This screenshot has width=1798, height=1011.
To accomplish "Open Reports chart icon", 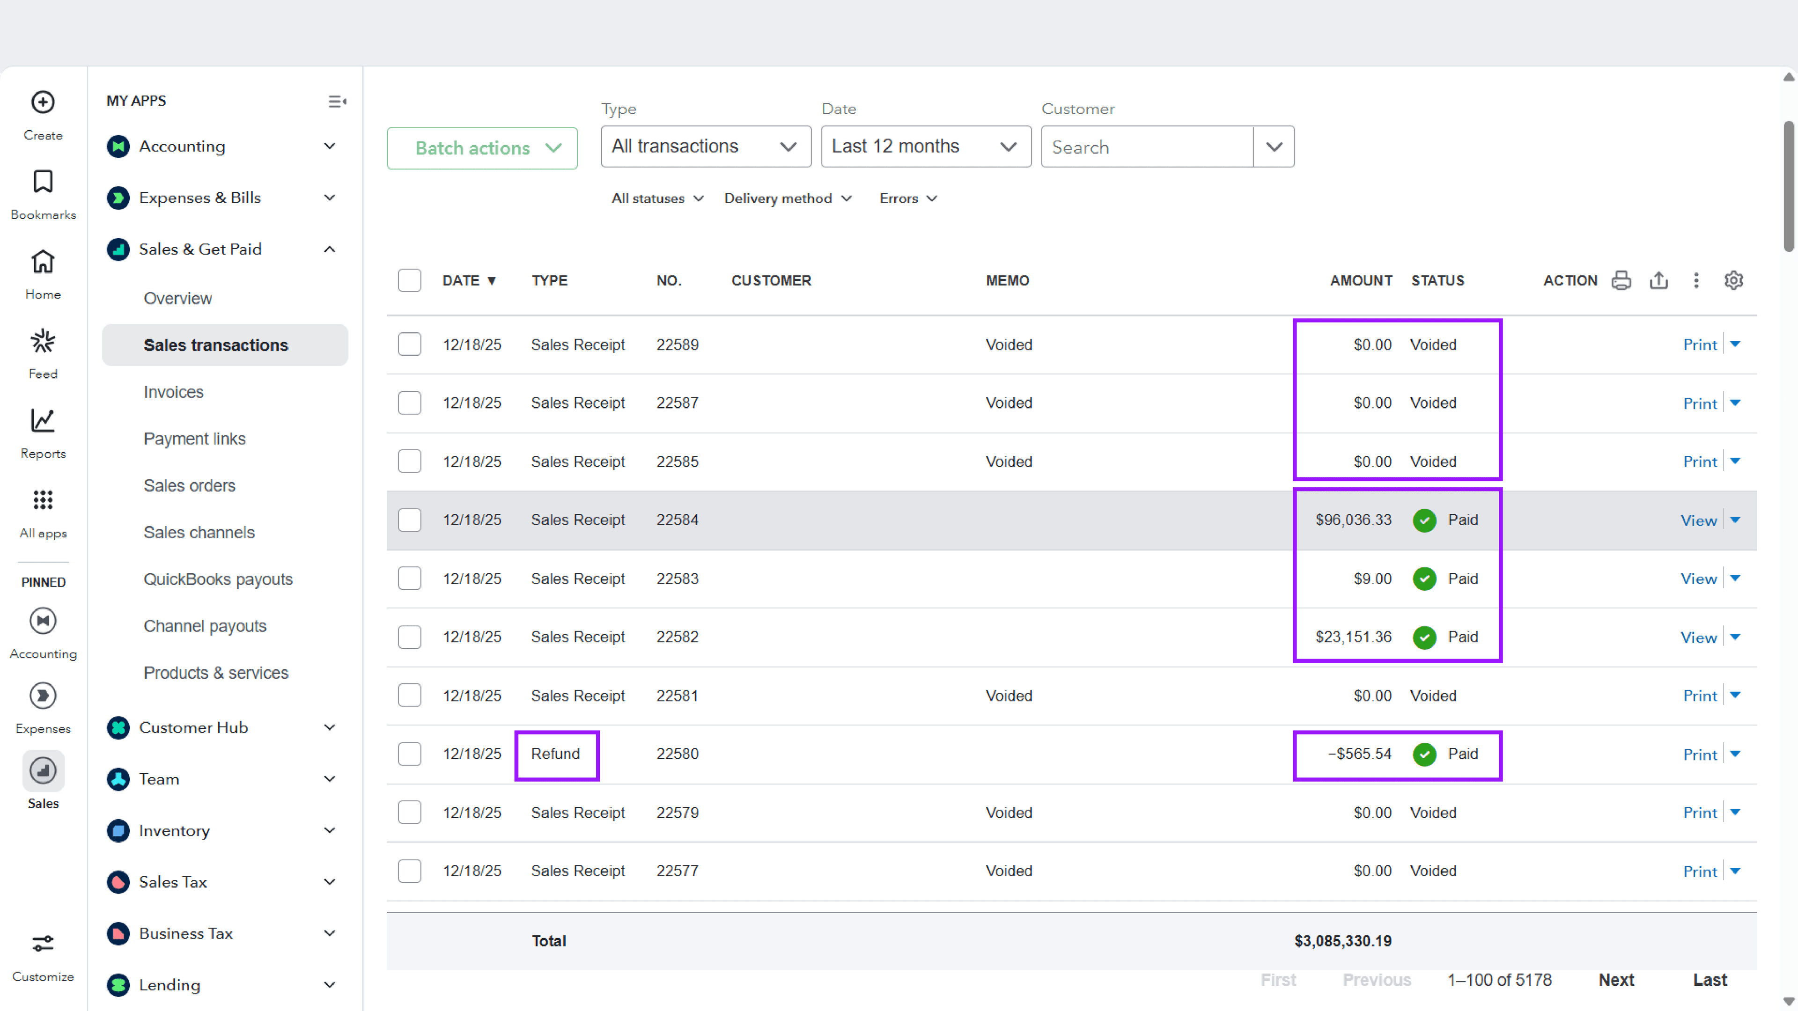I will coord(43,421).
